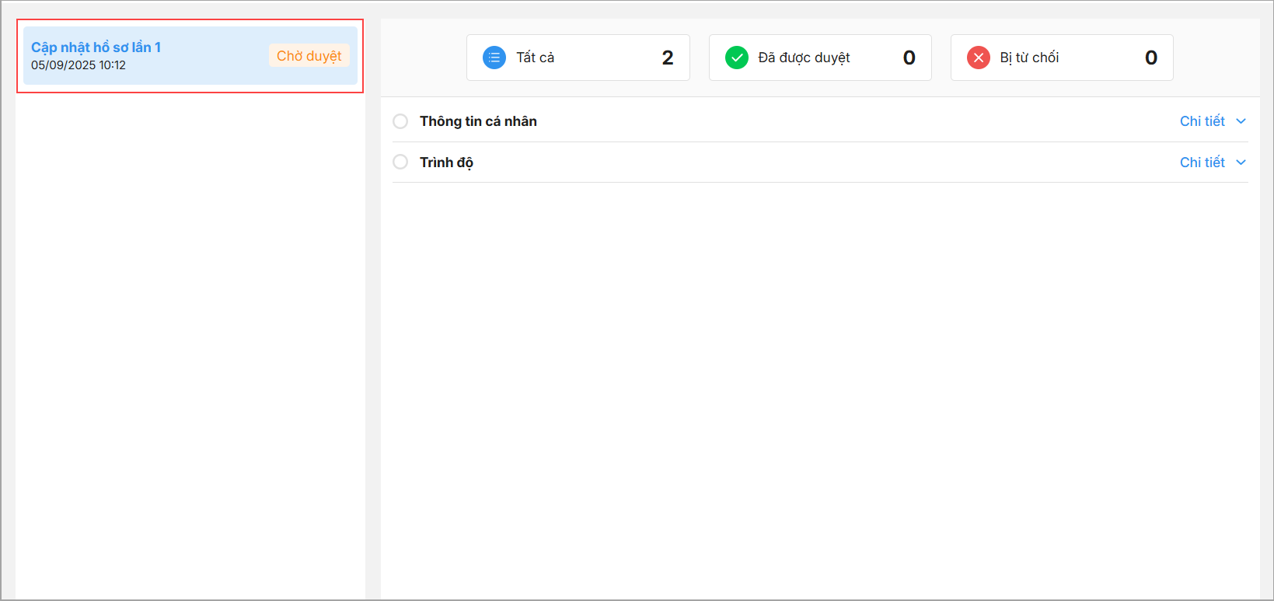Click the blue list icon beside Tất cả
The image size is (1274, 601).
[x=494, y=58]
